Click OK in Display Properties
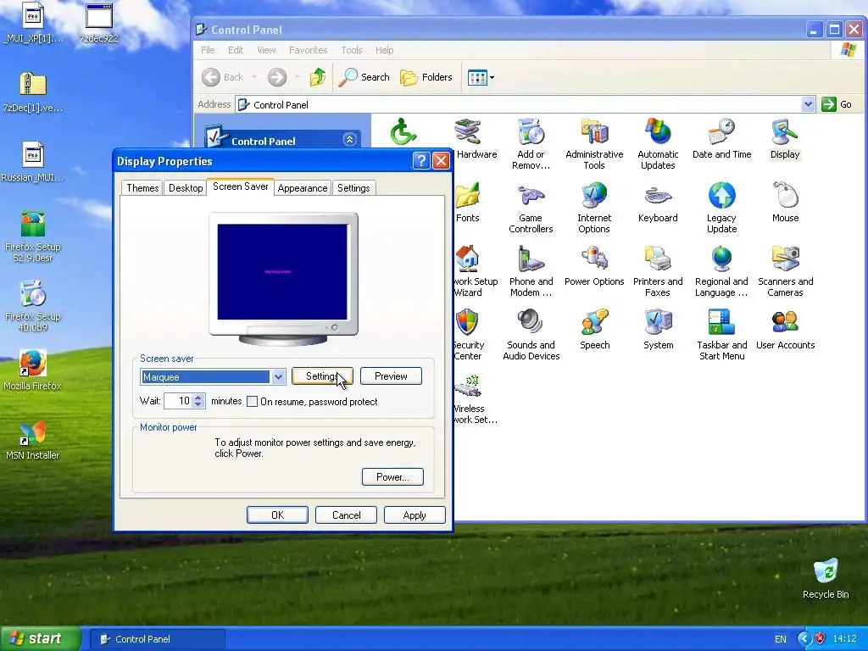 [x=277, y=515]
